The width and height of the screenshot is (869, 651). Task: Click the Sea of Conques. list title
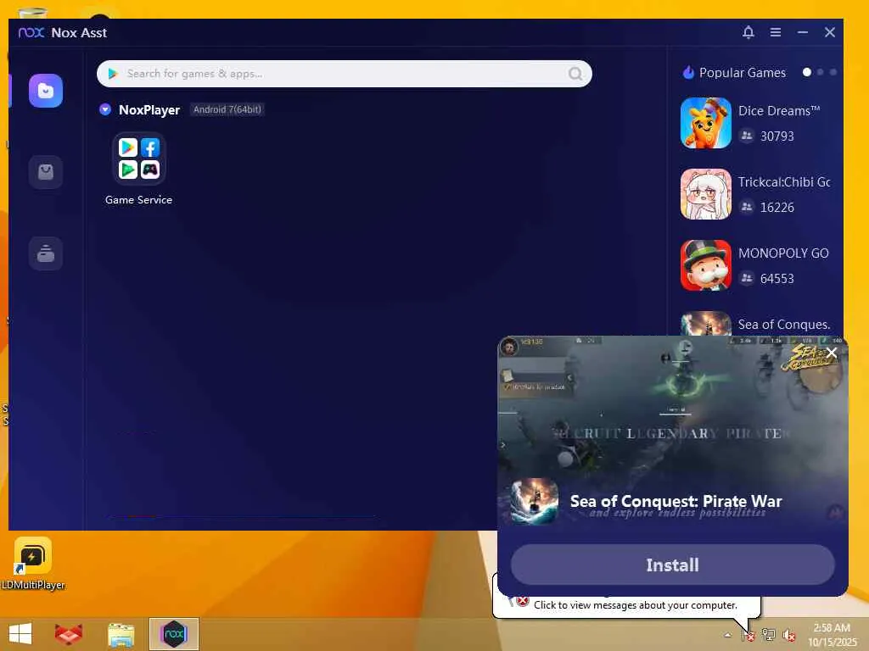tap(783, 325)
